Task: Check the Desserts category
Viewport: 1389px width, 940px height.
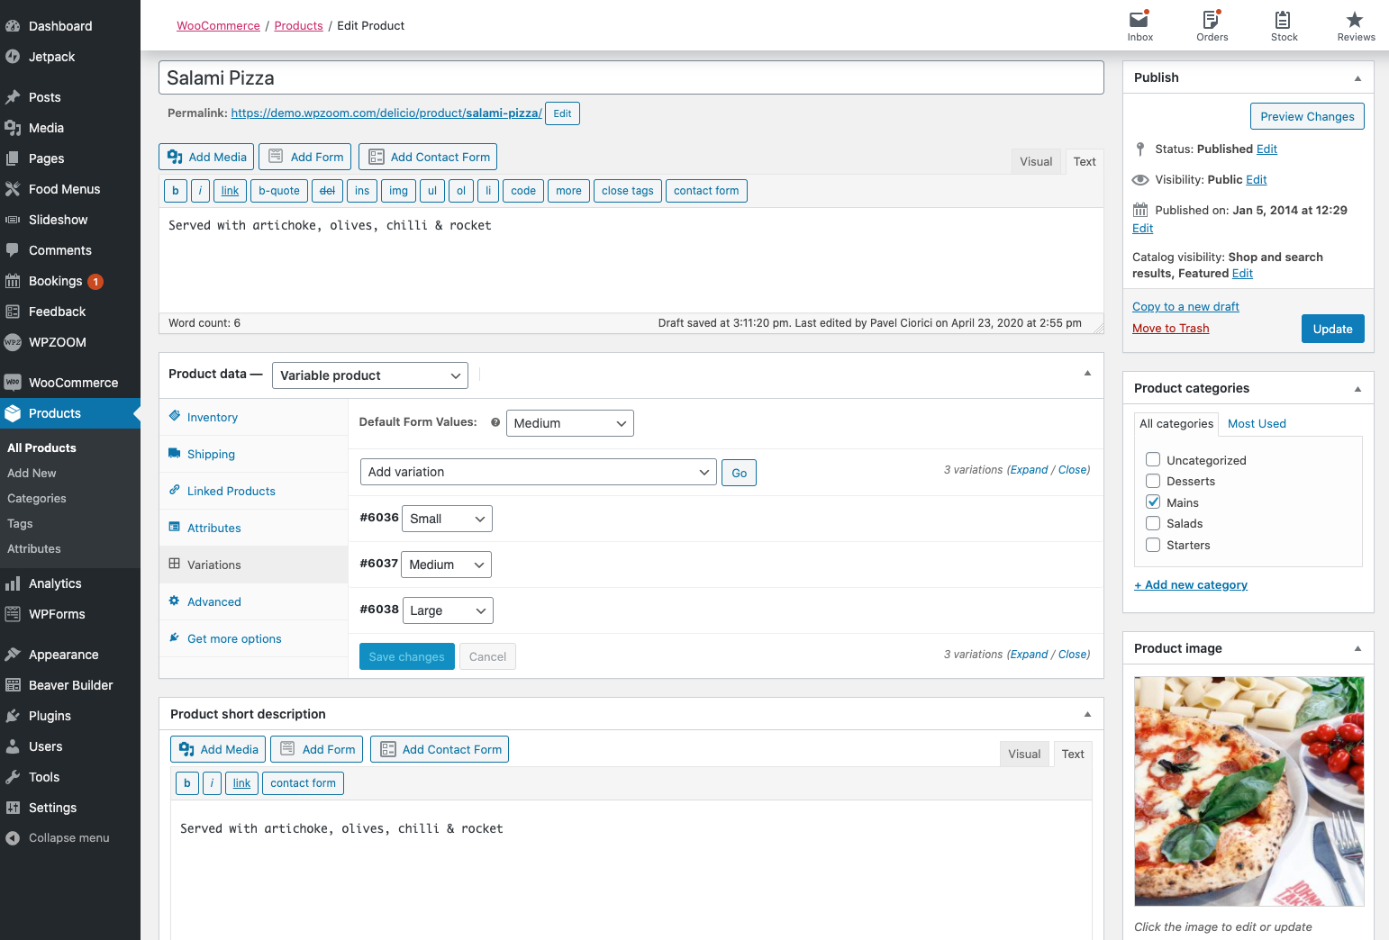Action: [1153, 481]
